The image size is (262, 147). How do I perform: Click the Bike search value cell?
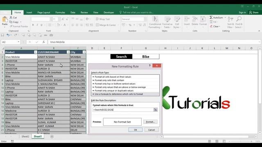tap(146, 57)
